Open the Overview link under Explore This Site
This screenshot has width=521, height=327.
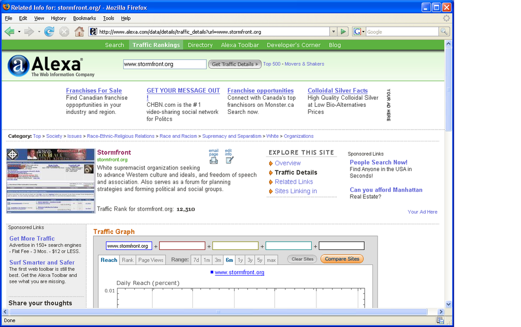(288, 163)
